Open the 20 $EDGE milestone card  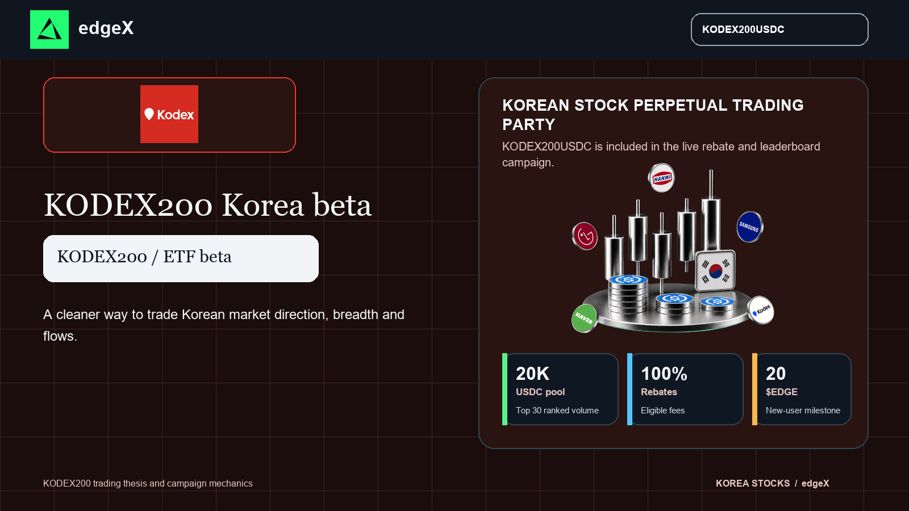pos(802,389)
